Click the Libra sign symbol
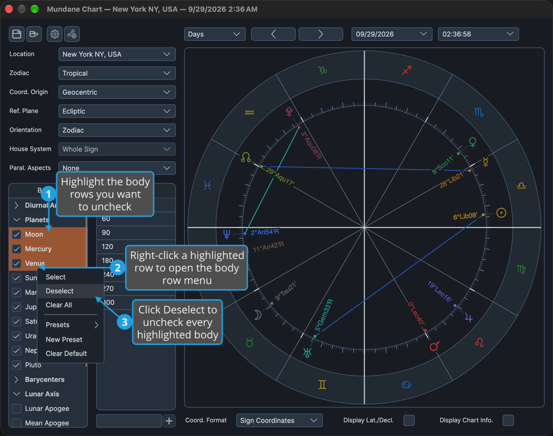The width and height of the screenshot is (553, 436). (521, 185)
